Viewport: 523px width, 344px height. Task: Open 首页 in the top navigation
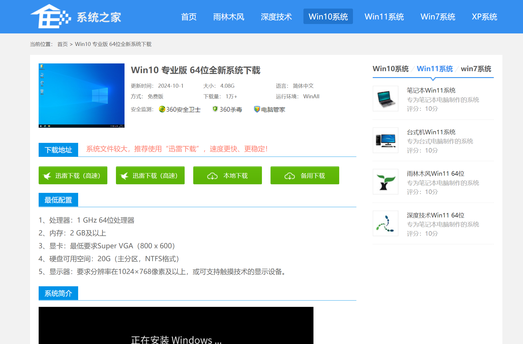coord(189,17)
